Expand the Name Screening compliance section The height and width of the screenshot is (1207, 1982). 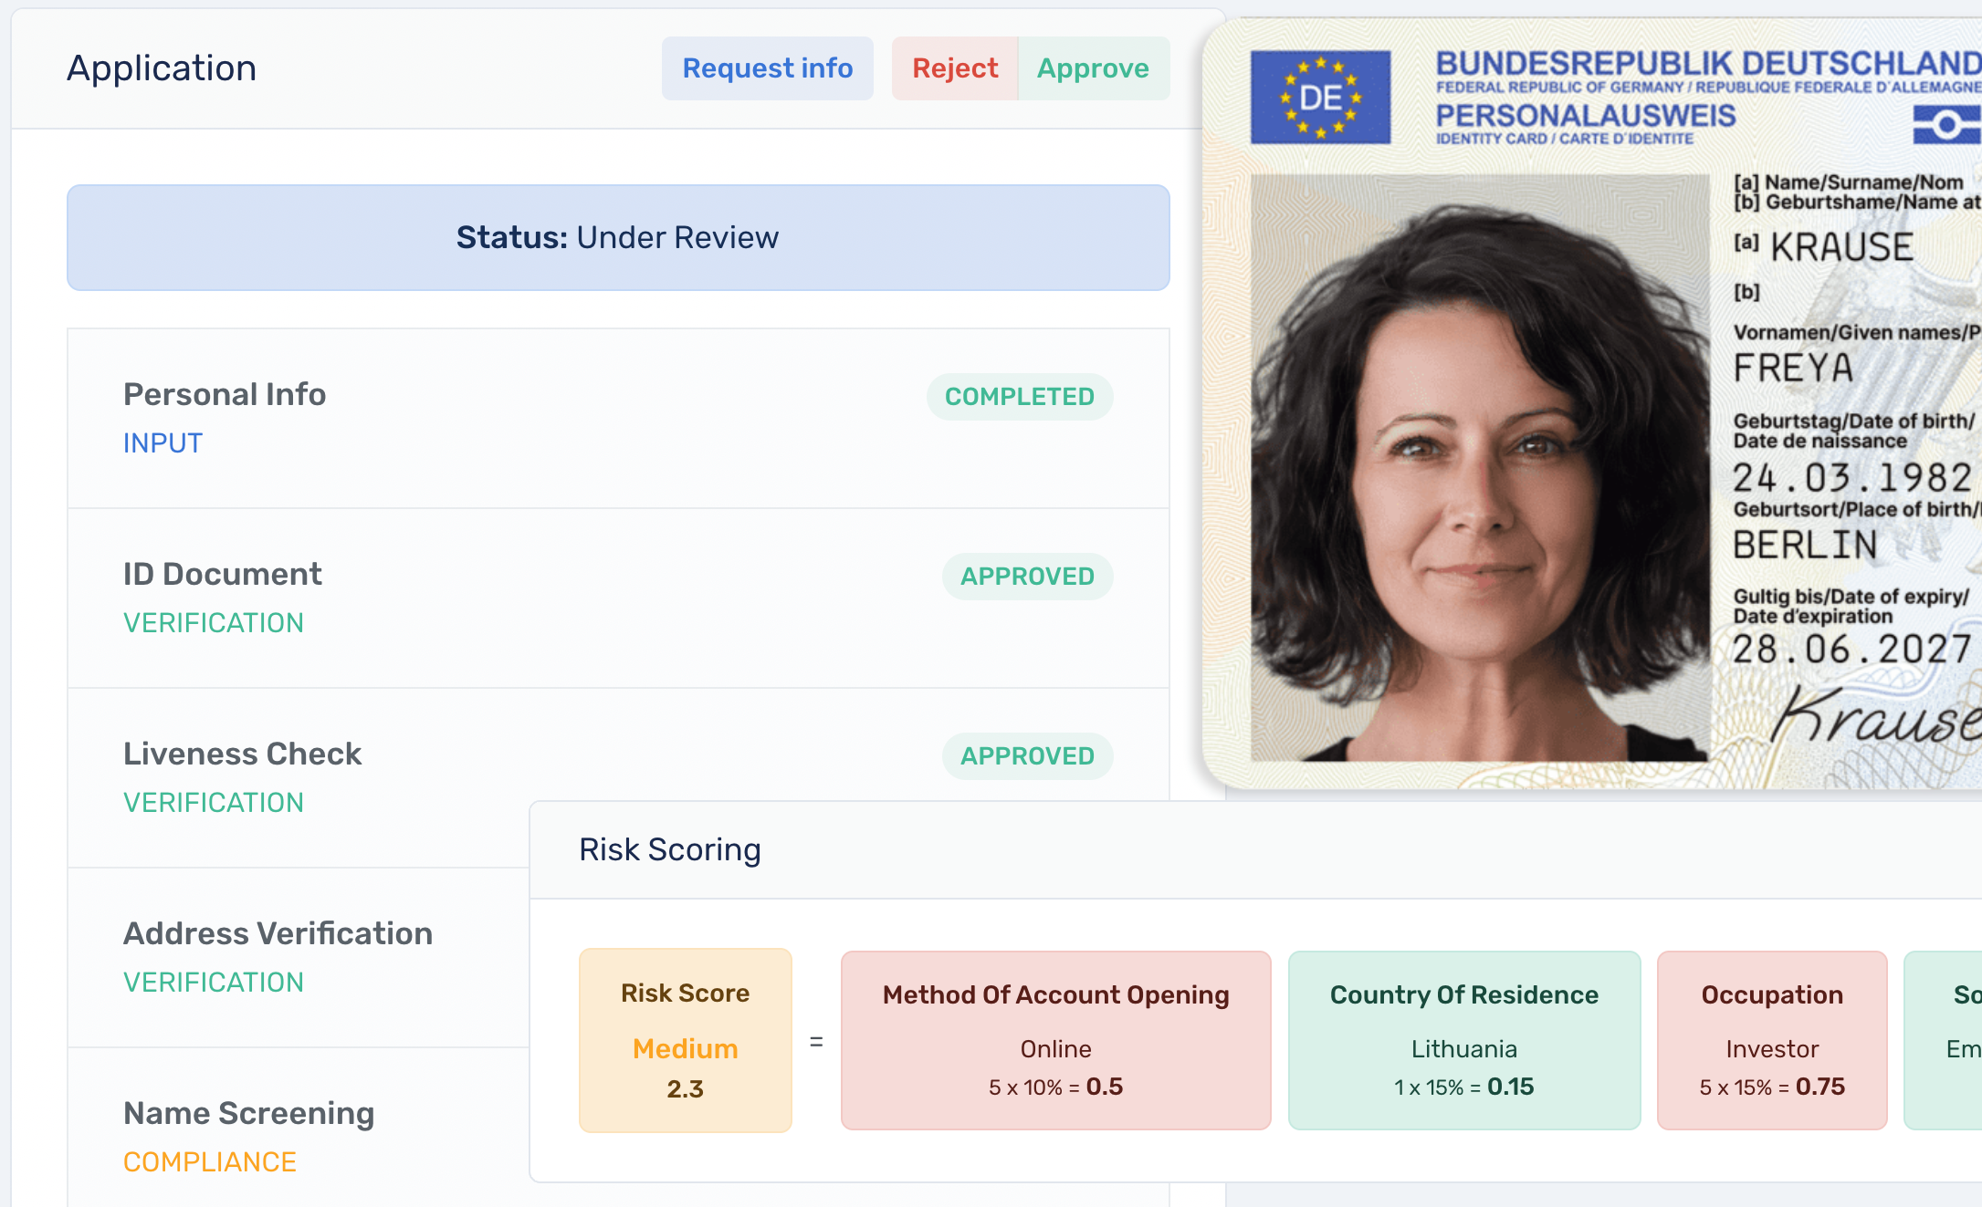(x=248, y=1113)
